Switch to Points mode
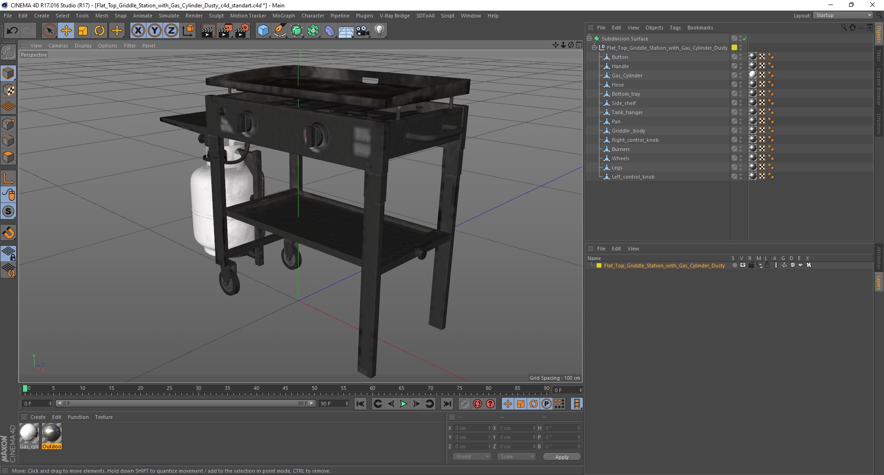The width and height of the screenshot is (884, 475). pyautogui.click(x=8, y=124)
